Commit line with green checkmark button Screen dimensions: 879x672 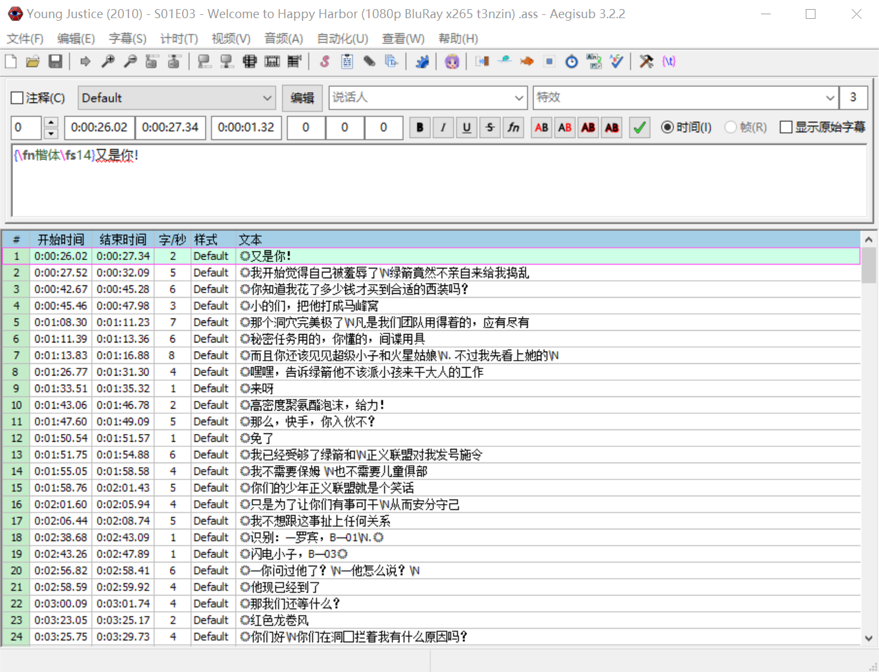[x=639, y=127]
